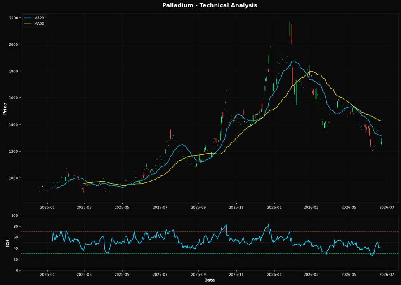Select 2026-03 date label under RSI chart
The height and width of the screenshot is (285, 401).
click(x=311, y=275)
